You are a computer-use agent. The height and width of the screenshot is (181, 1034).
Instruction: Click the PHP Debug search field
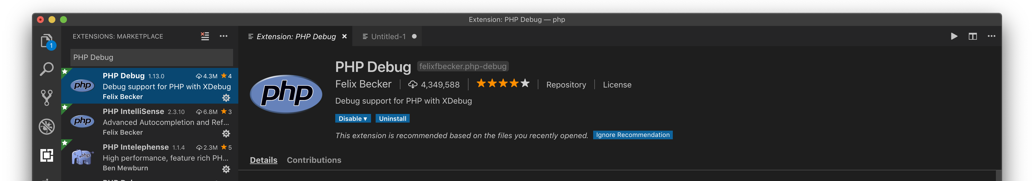pos(152,57)
